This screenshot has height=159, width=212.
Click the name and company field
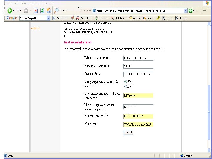pyautogui.click(x=138, y=95)
